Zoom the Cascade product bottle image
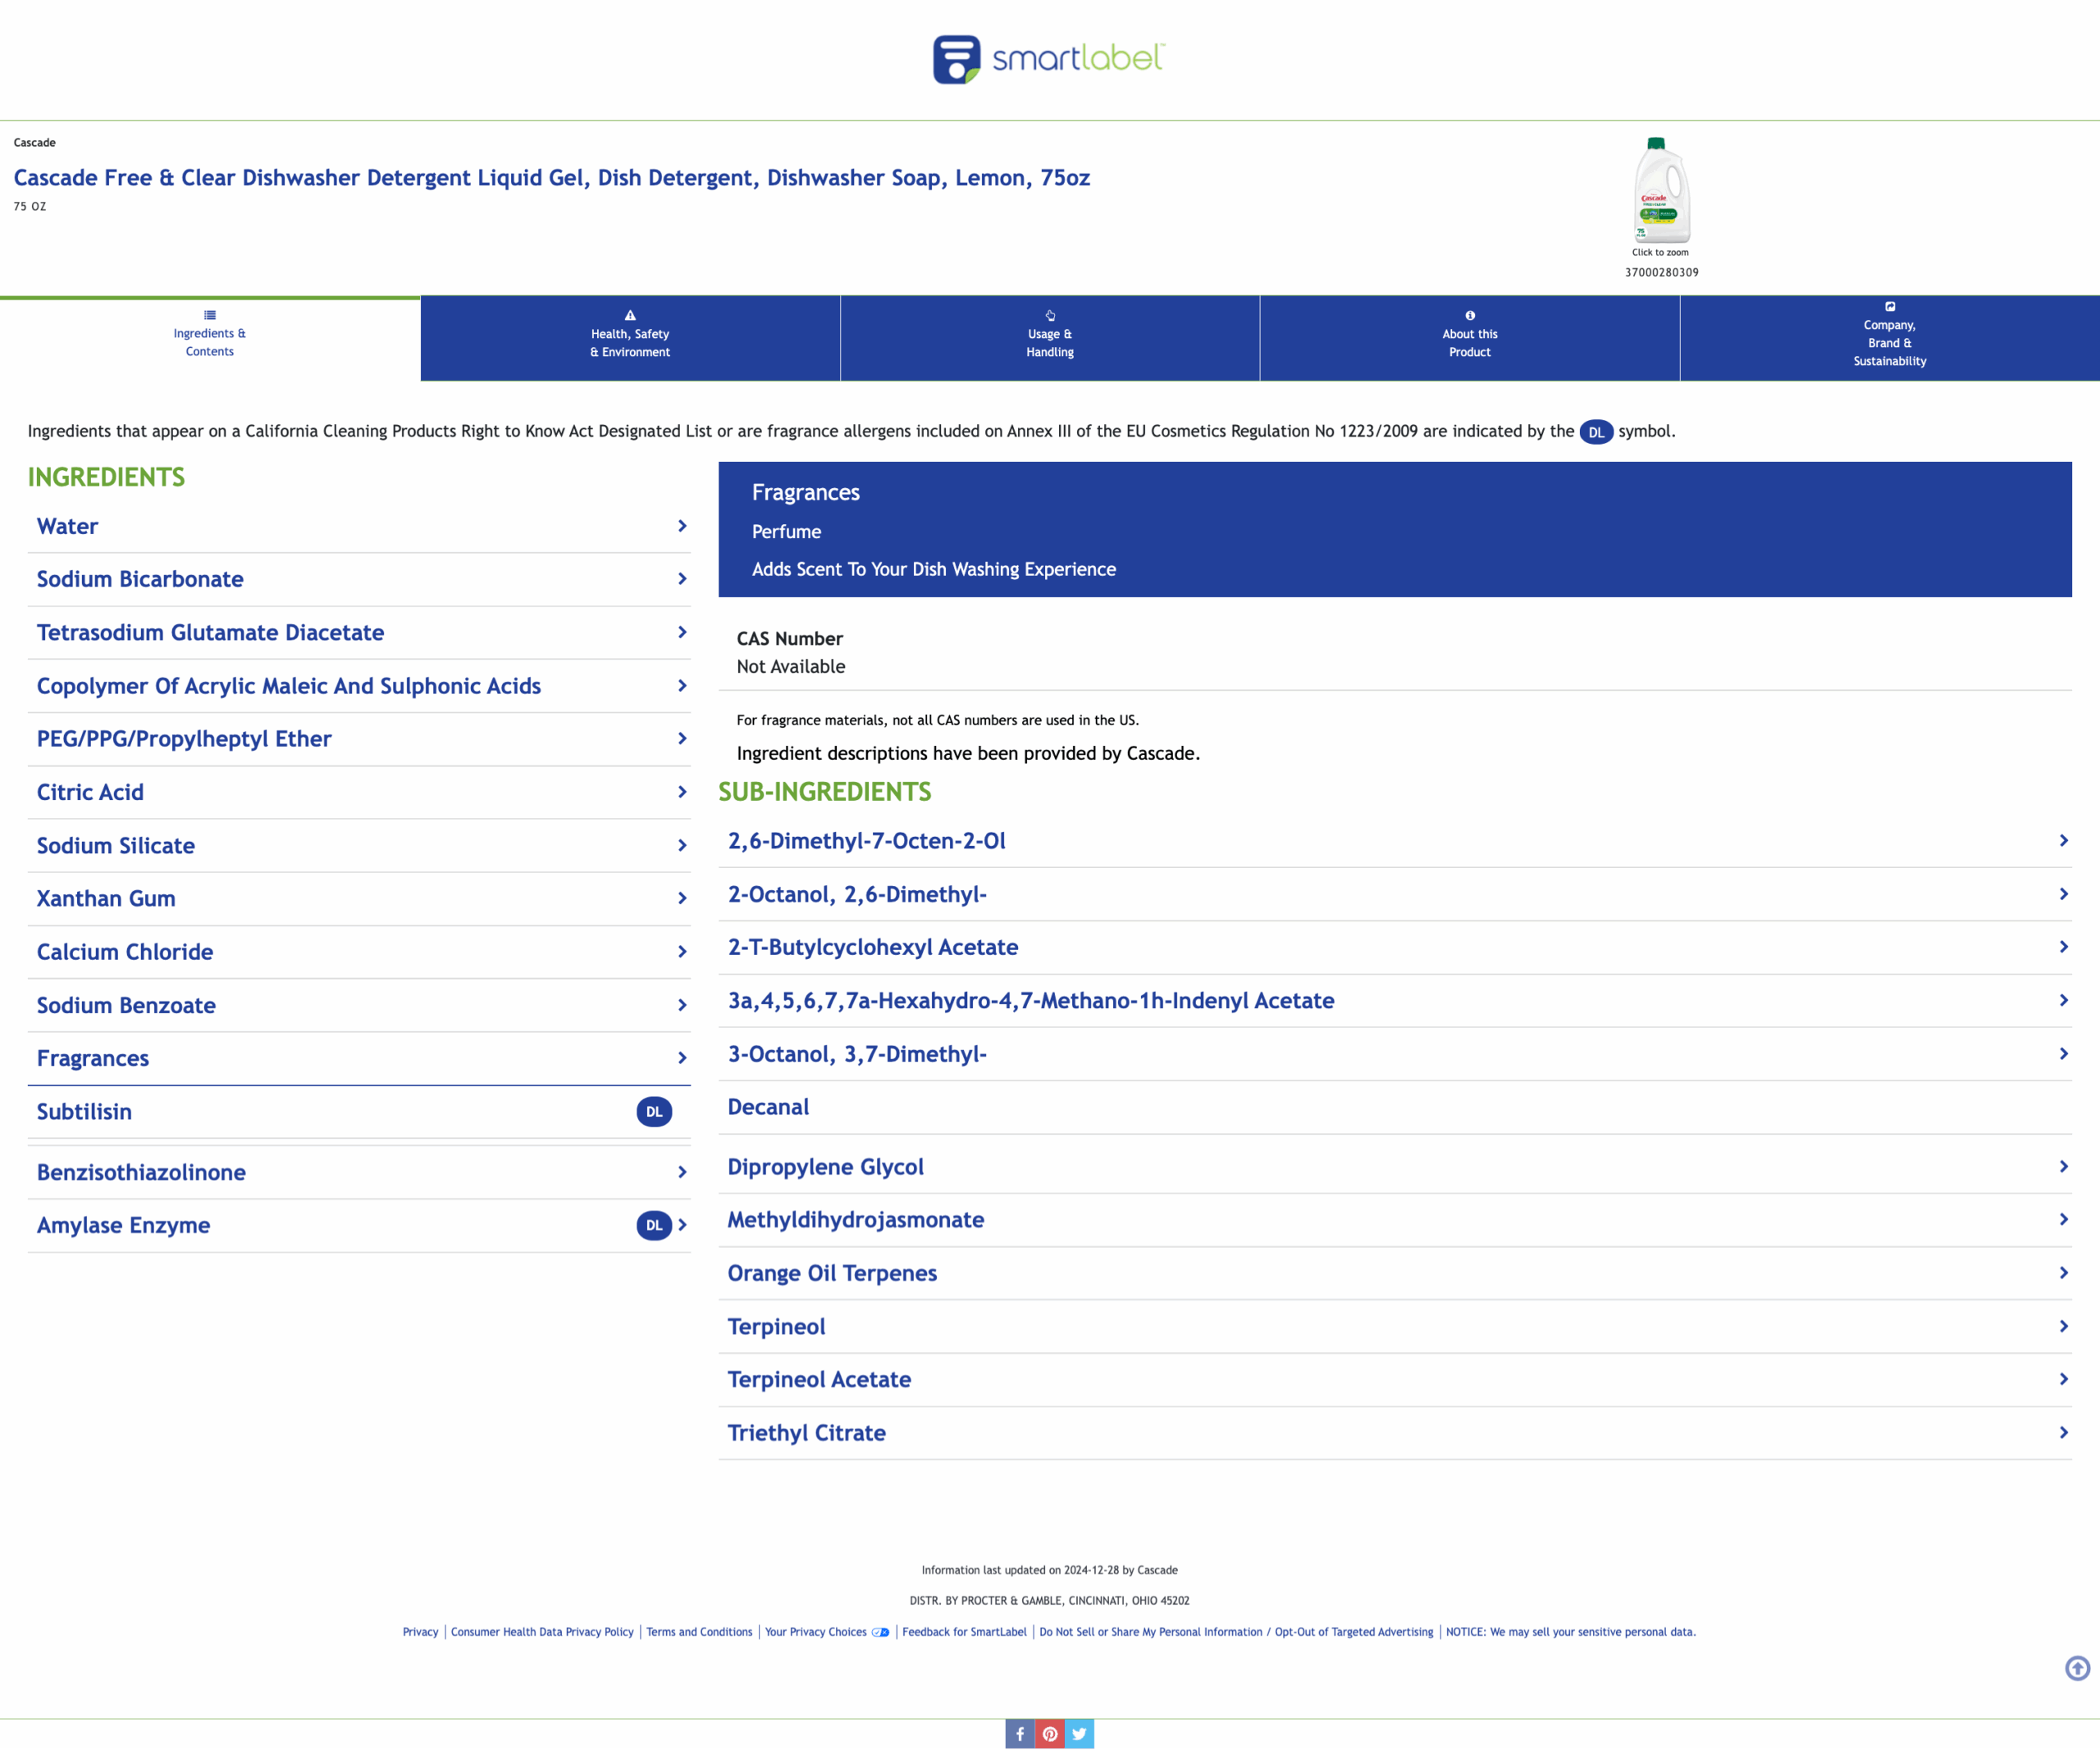 tap(1661, 192)
